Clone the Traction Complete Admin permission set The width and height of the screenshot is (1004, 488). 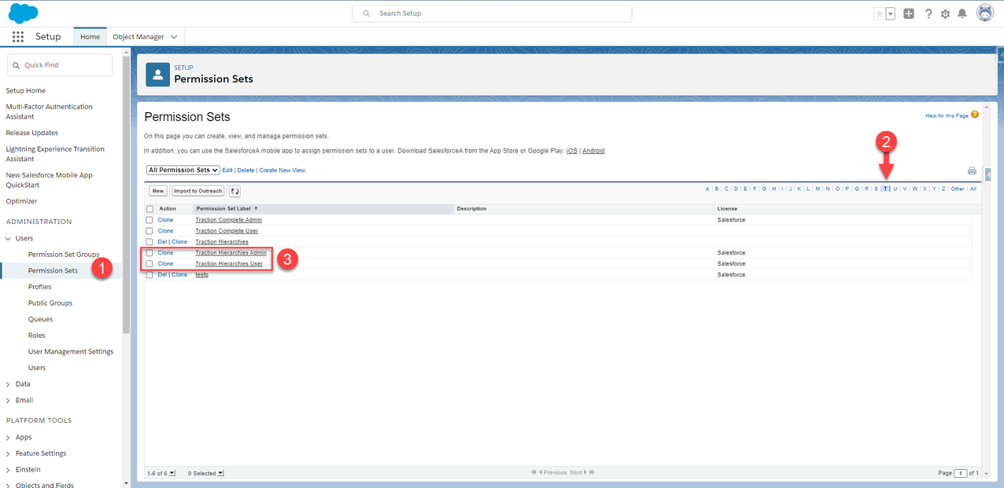(x=165, y=220)
